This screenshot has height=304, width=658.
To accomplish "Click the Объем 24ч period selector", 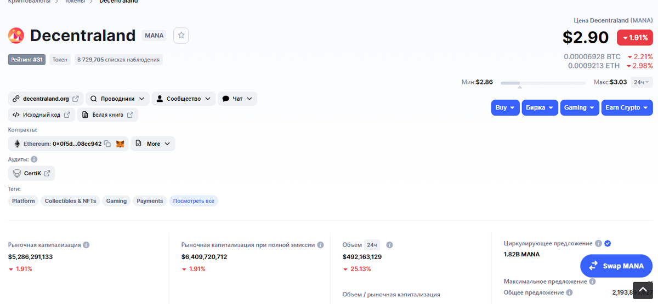I will 372,245.
